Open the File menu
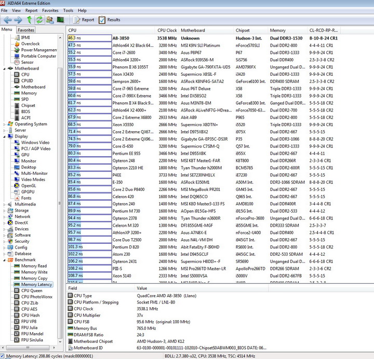374x359 pixels. [4, 10]
